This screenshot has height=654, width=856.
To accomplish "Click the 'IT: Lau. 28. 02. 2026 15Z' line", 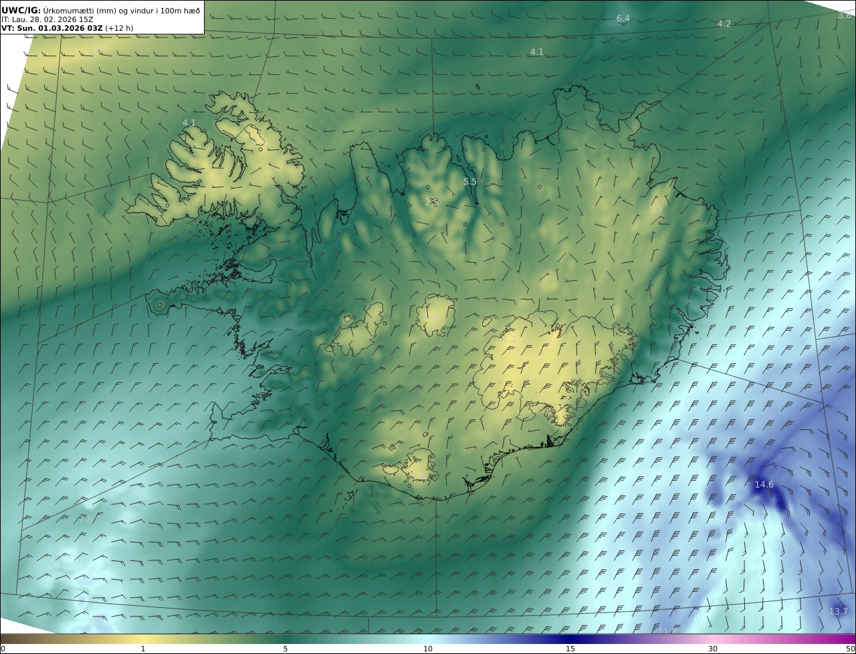I will pos(47,20).
